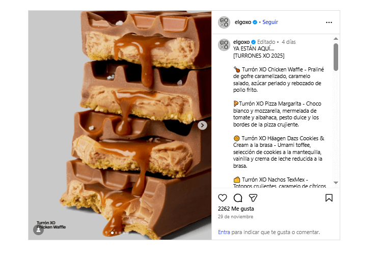This screenshot has height=255, width=382.
Task: Open elgoxo username in header
Action: pyautogui.click(x=242, y=22)
